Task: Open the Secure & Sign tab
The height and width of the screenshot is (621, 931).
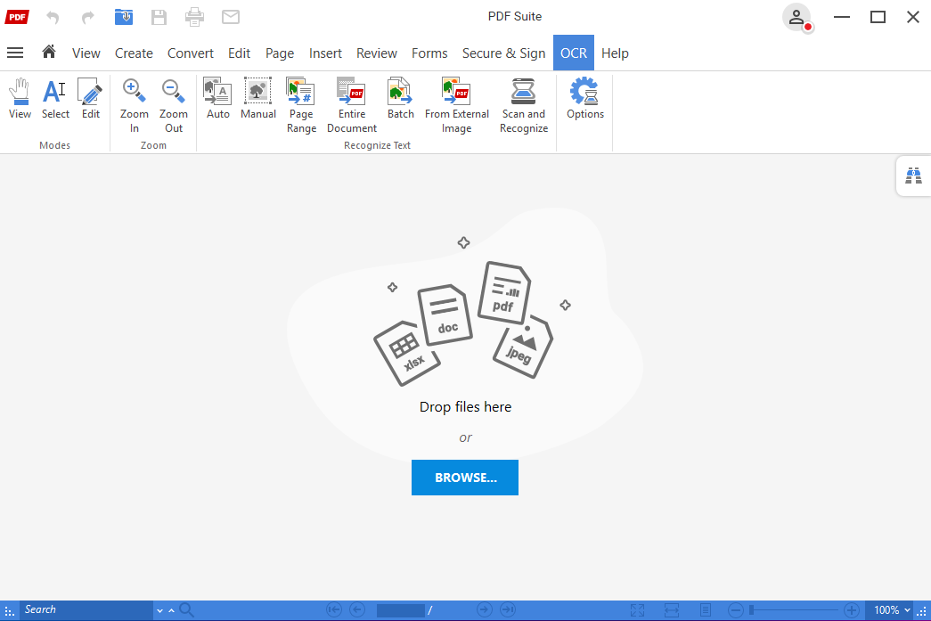Action: 503,53
